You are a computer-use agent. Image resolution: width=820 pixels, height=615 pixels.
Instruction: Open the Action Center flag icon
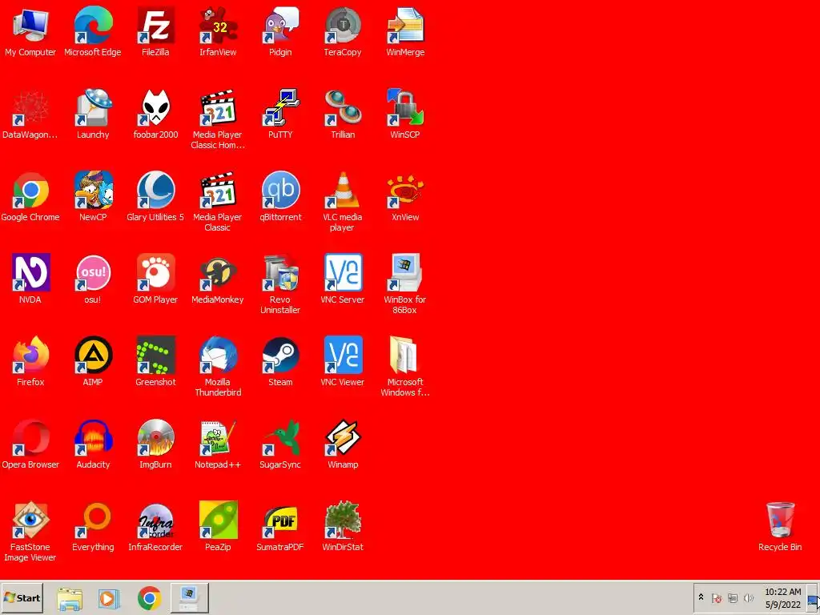coord(717,598)
